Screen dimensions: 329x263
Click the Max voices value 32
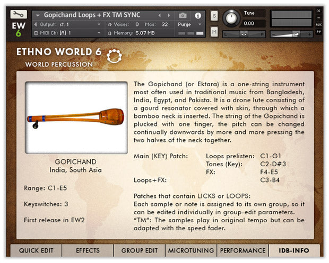164,24
